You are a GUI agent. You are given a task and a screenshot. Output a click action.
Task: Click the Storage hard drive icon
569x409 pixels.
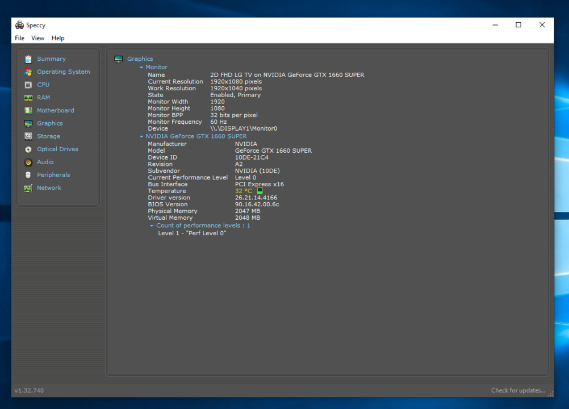[28, 136]
